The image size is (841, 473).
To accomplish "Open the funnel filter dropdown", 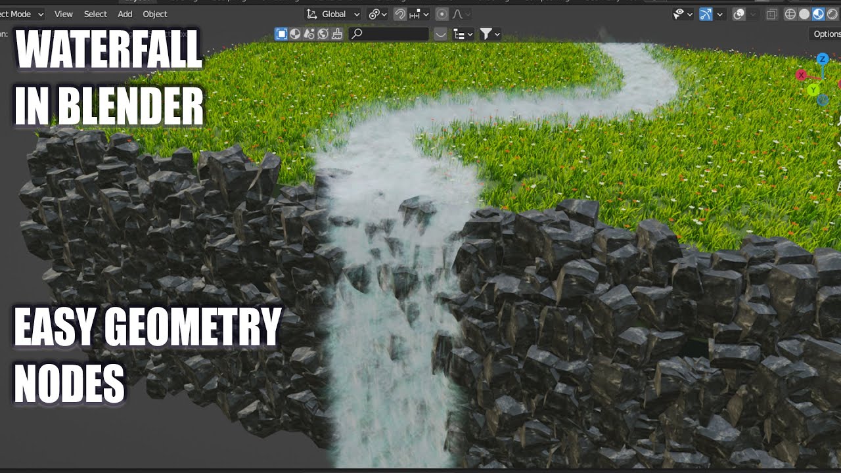I will tap(490, 34).
